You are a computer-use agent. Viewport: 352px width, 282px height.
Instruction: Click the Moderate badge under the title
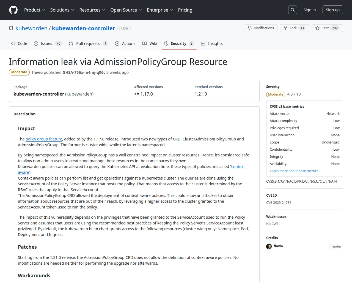point(19,72)
